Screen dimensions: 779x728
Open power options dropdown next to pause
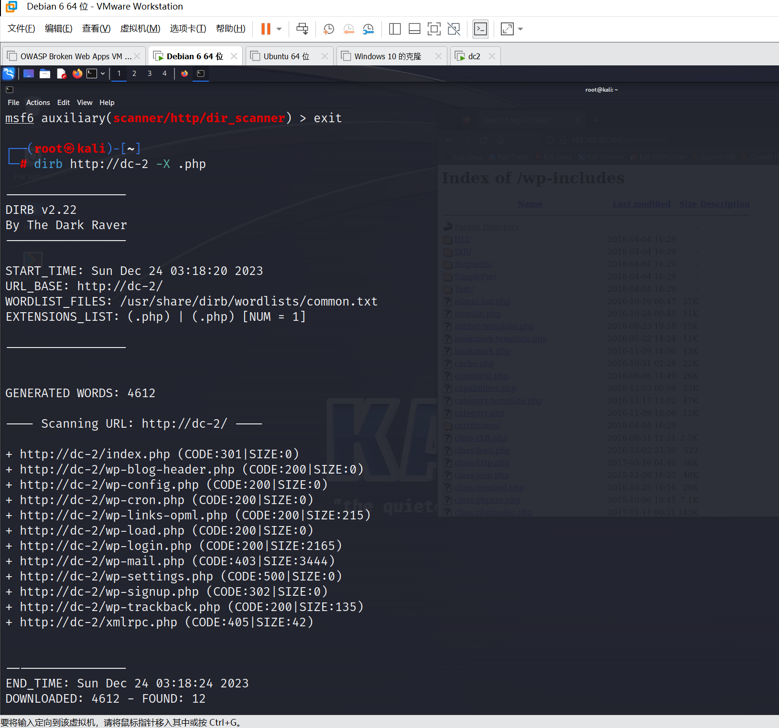(279, 29)
